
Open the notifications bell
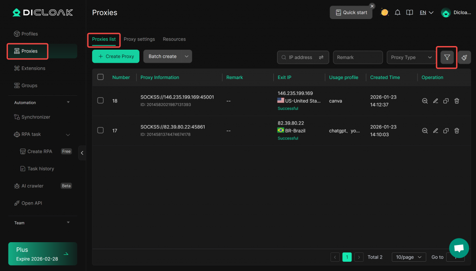click(x=397, y=13)
